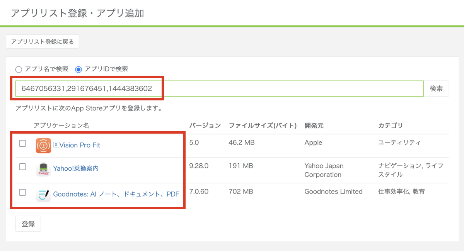
Task: Tick the checkbox for Yahoo!乗換案内
Action: tap(22, 167)
